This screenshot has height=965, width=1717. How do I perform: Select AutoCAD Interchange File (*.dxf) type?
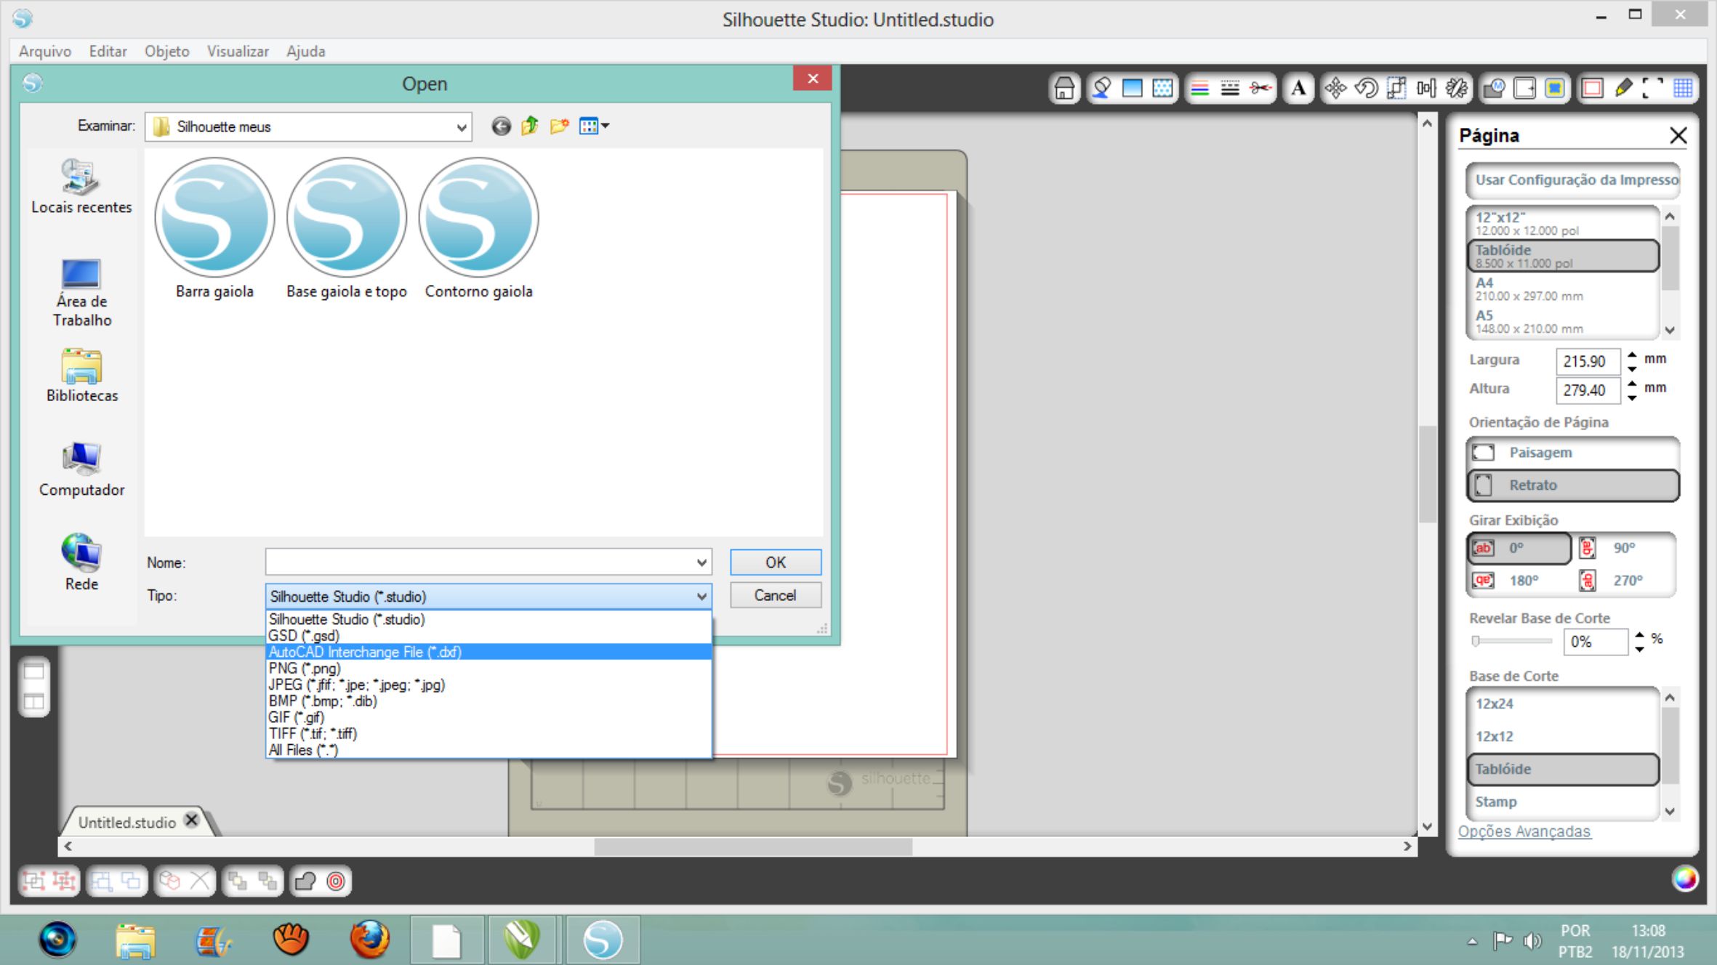click(x=488, y=653)
